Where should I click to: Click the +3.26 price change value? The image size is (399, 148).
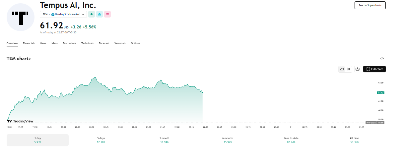[x=76, y=27]
